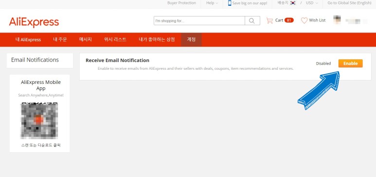Open the shopping cart icon

(269, 20)
